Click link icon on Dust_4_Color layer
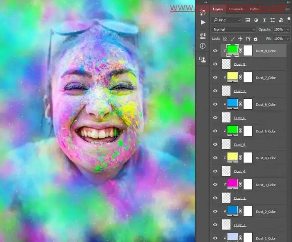292x242 pixels. 240,158
